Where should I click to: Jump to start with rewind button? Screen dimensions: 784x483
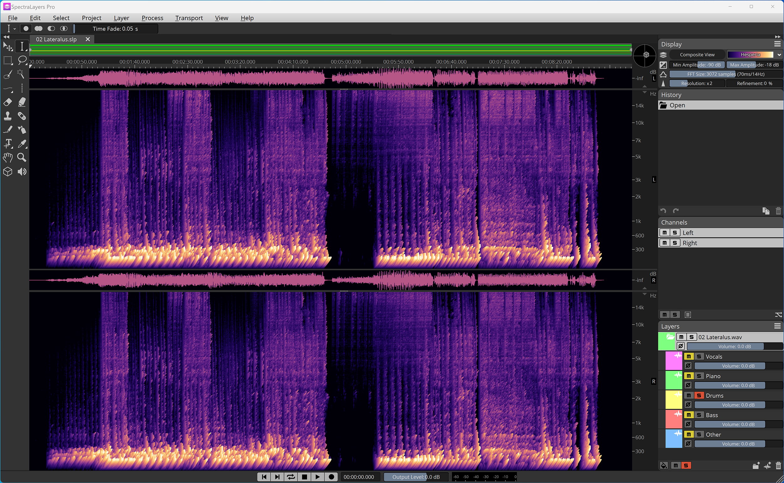(264, 477)
